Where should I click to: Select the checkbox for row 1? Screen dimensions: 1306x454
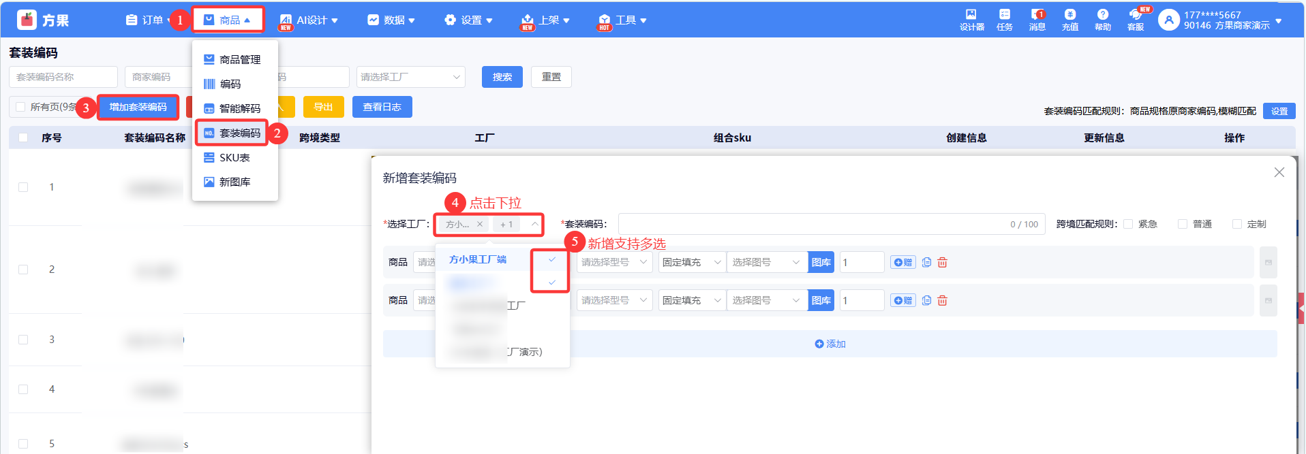coord(23,187)
